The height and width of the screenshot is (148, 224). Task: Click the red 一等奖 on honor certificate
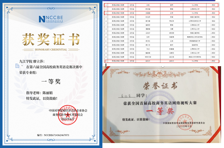pos(160,111)
